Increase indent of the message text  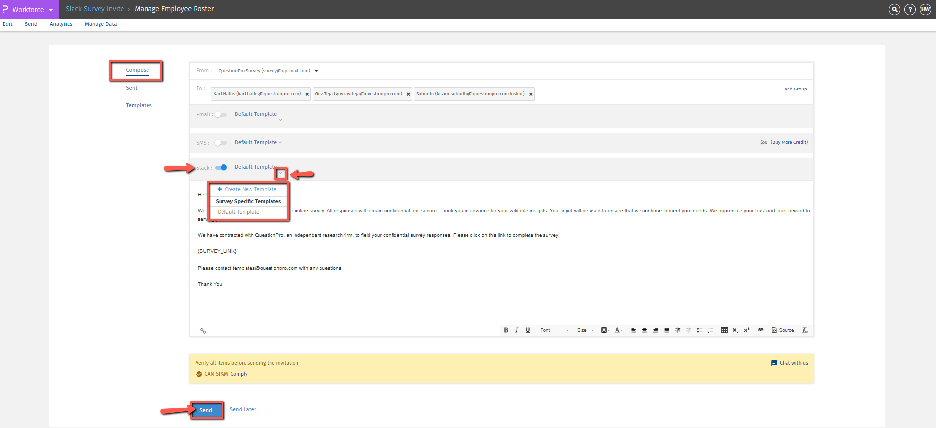point(677,330)
